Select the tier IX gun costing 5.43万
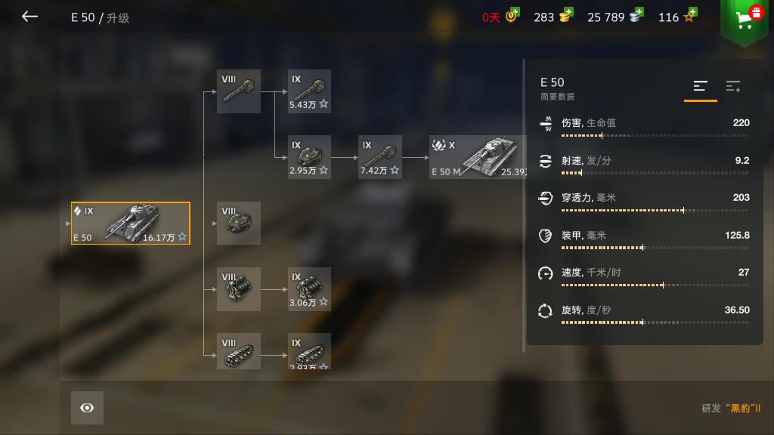This screenshot has height=435, width=774. tap(309, 91)
